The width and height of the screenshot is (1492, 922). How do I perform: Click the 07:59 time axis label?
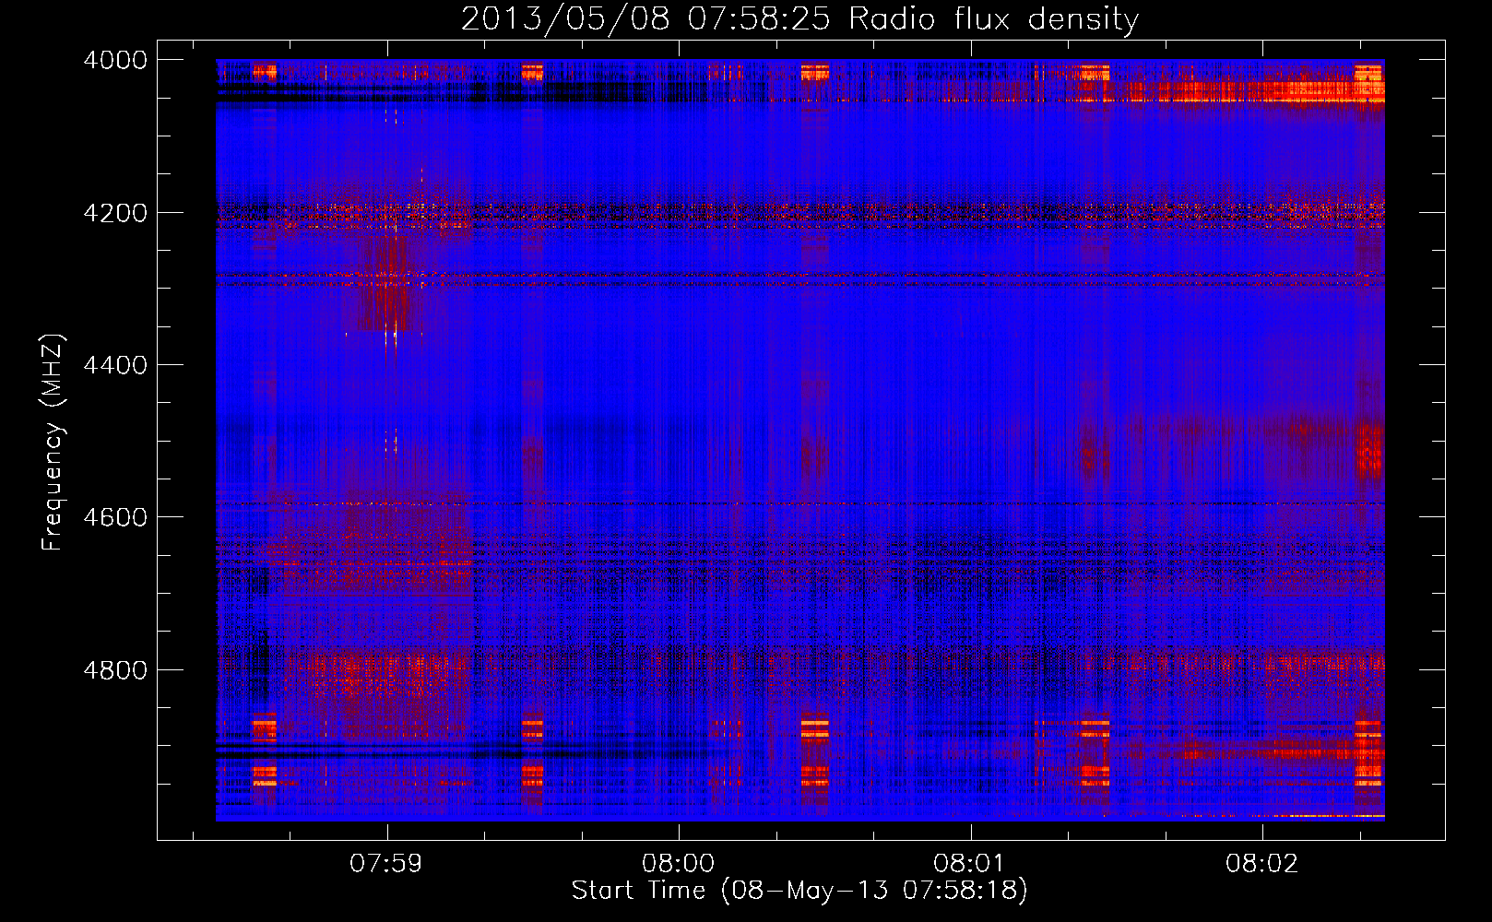click(386, 864)
